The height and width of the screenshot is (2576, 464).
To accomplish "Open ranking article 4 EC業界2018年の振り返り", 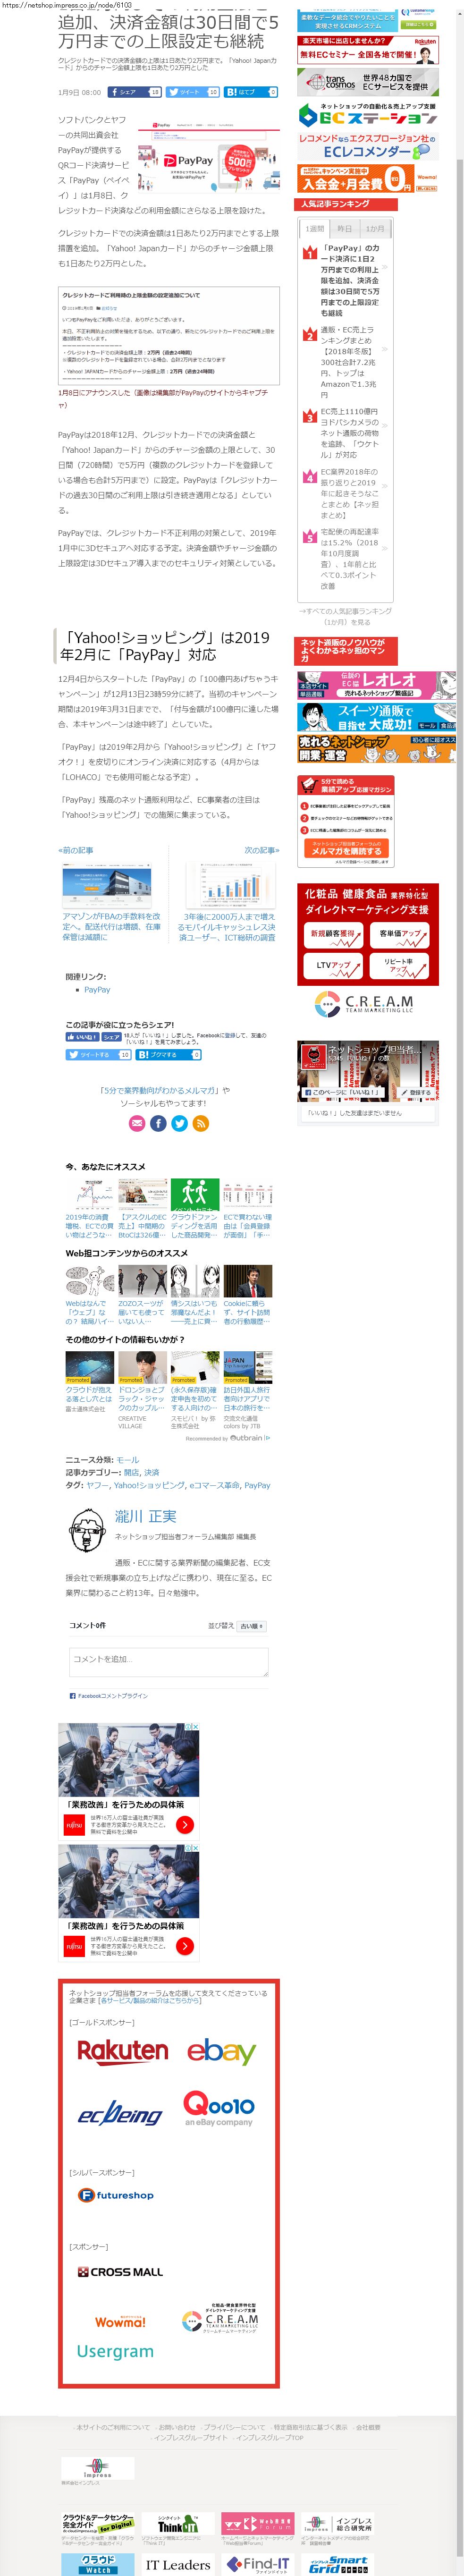I will pos(350,494).
